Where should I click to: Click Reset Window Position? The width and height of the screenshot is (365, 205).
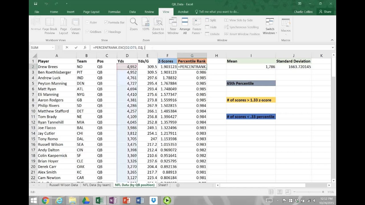(x=242, y=34)
